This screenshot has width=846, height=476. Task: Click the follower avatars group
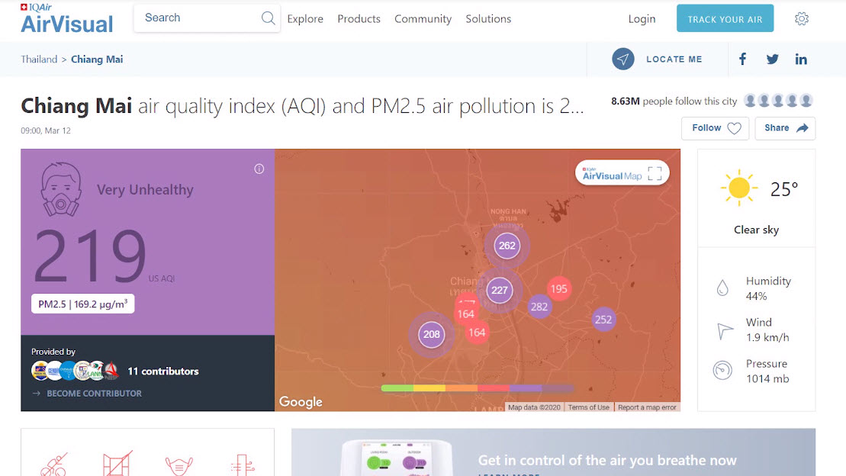click(778, 101)
